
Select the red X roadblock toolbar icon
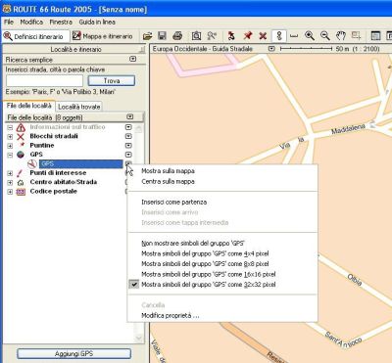[263, 36]
